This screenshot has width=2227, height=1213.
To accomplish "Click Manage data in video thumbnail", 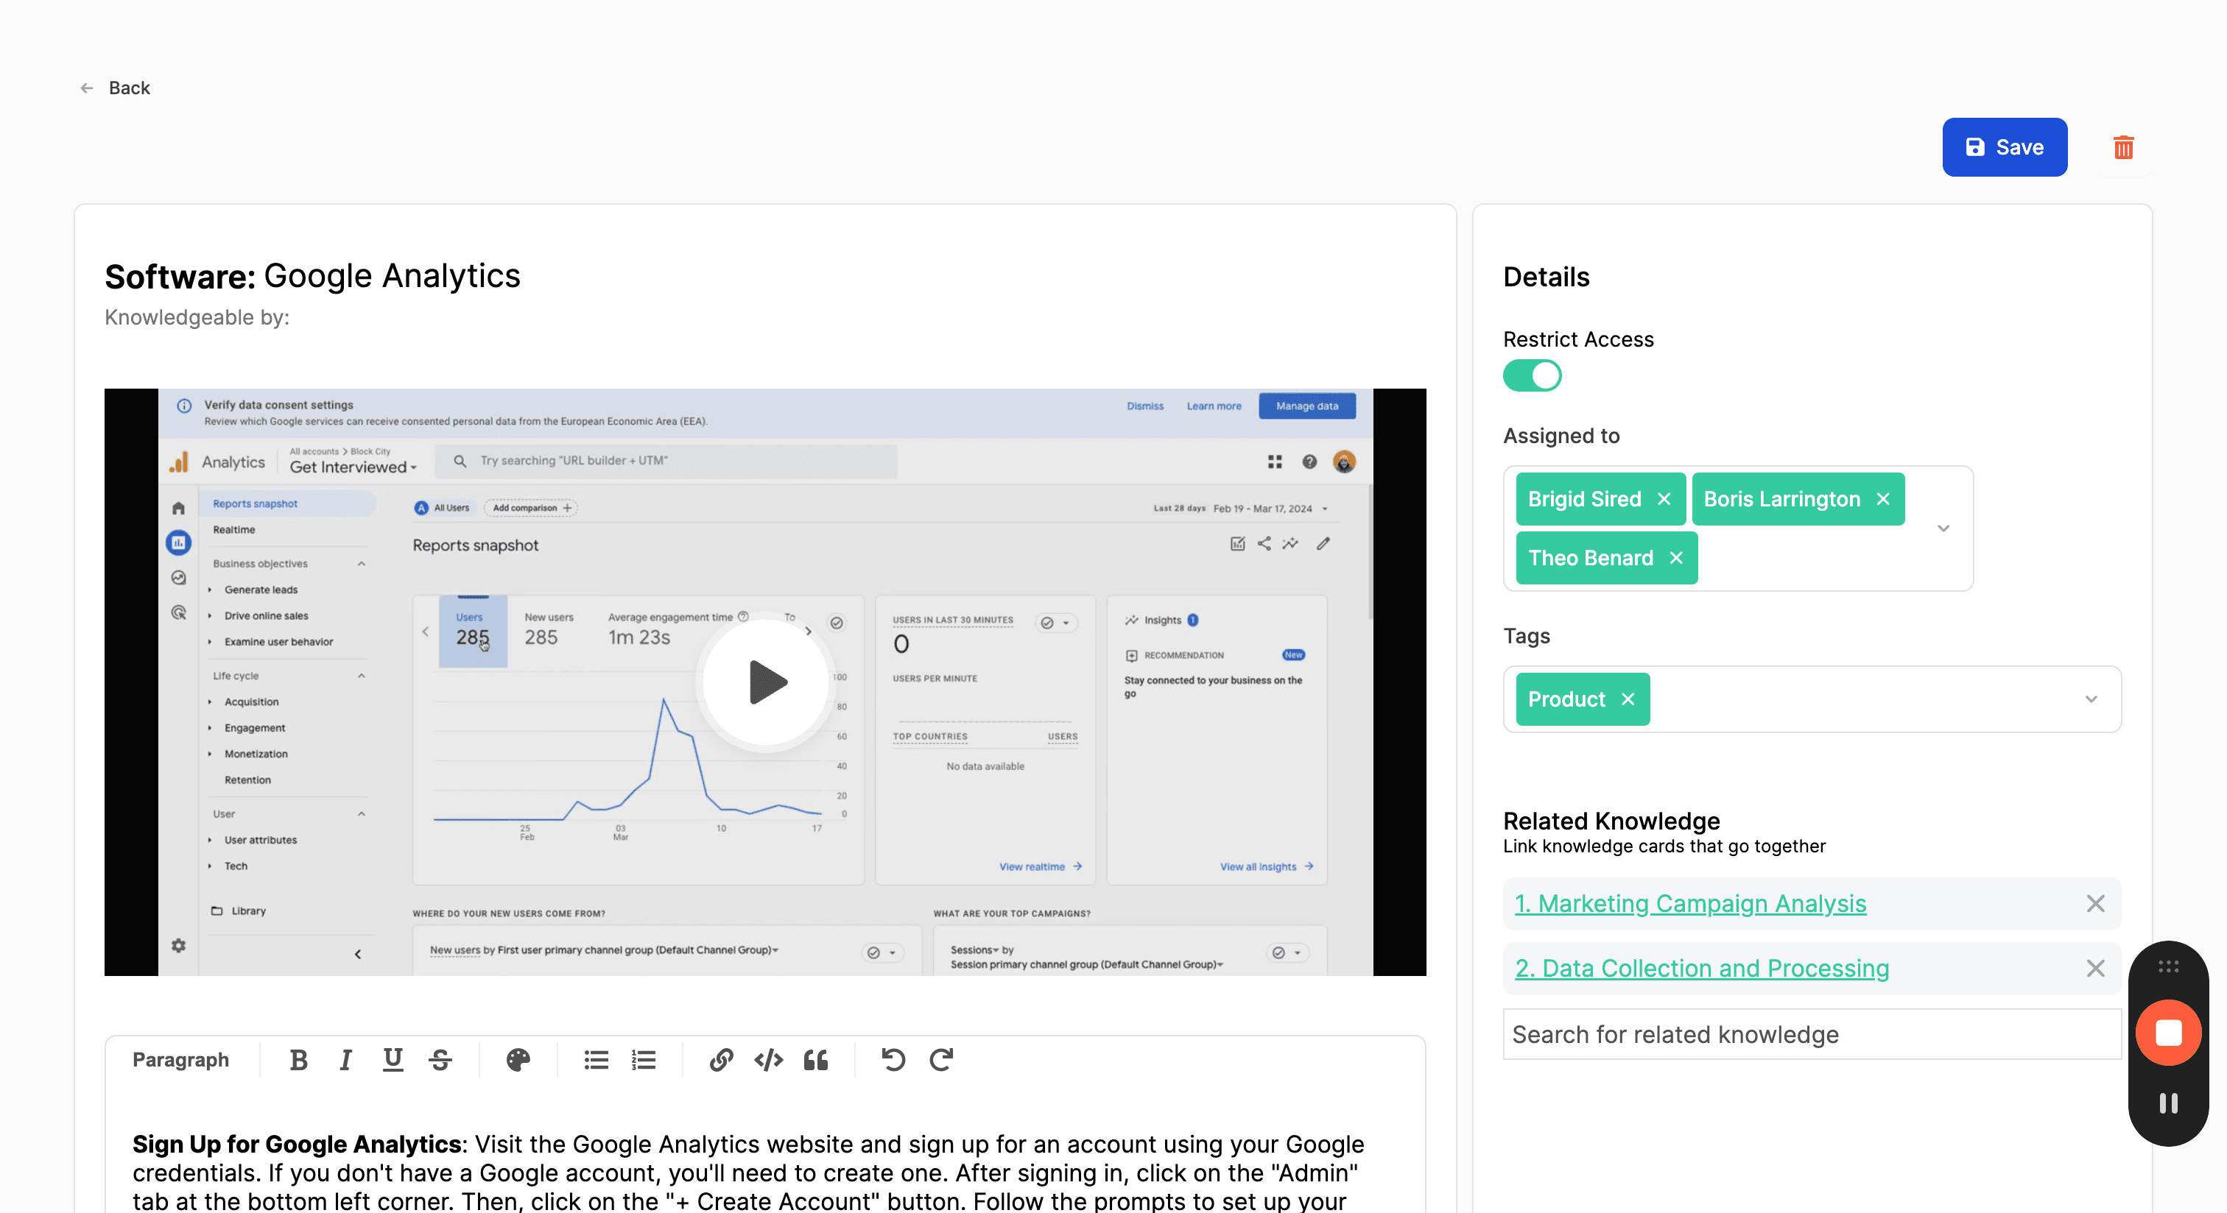I will tap(1307, 406).
